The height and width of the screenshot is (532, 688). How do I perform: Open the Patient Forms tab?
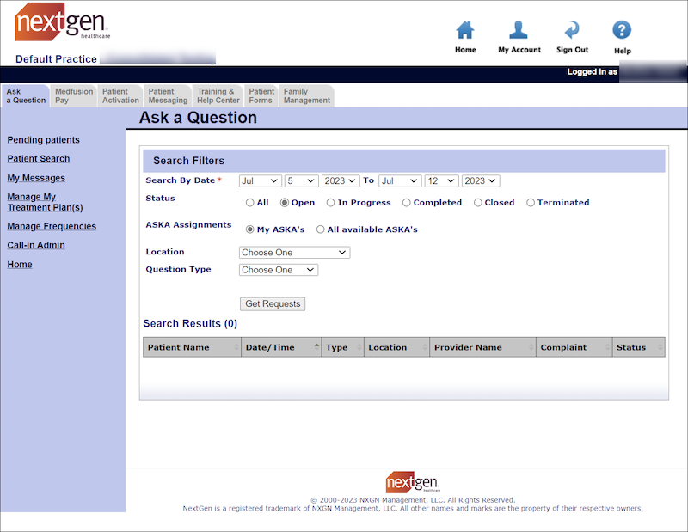point(261,95)
